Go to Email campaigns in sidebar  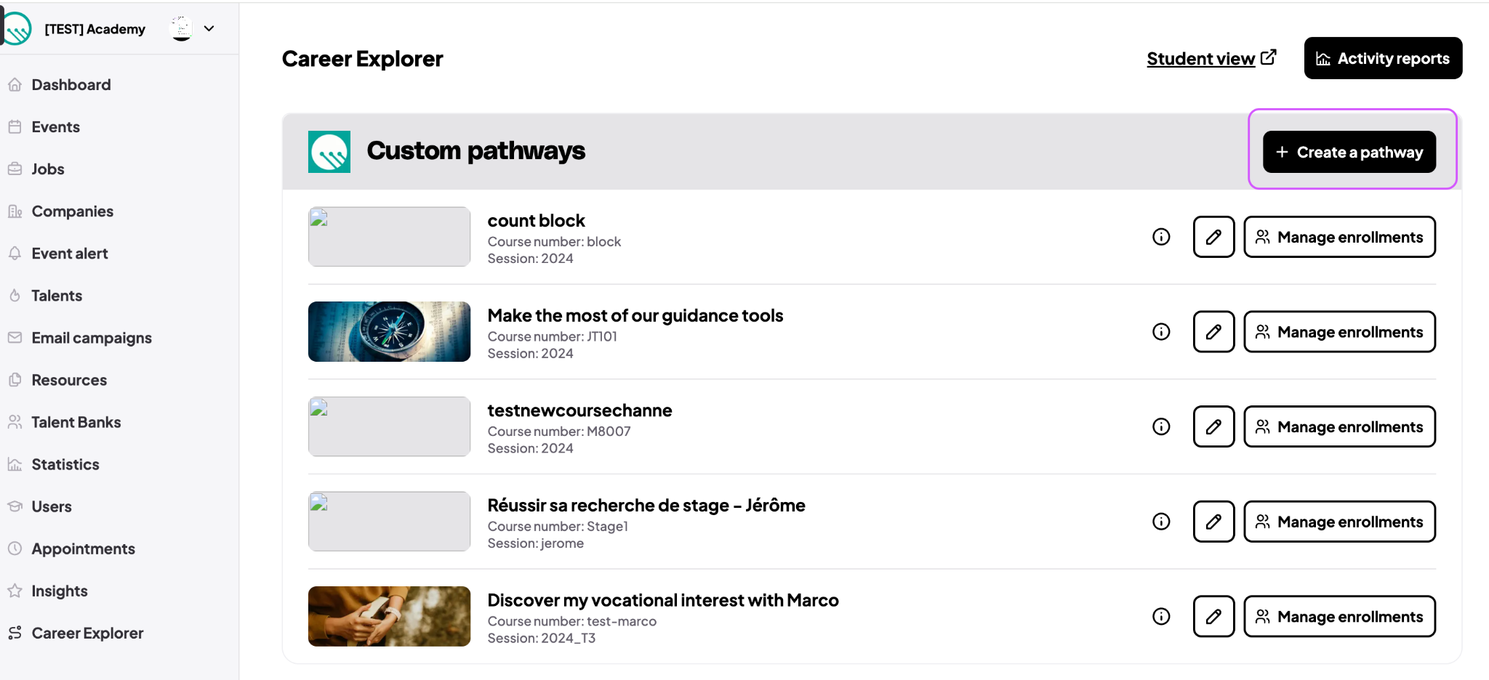pyautogui.click(x=91, y=338)
